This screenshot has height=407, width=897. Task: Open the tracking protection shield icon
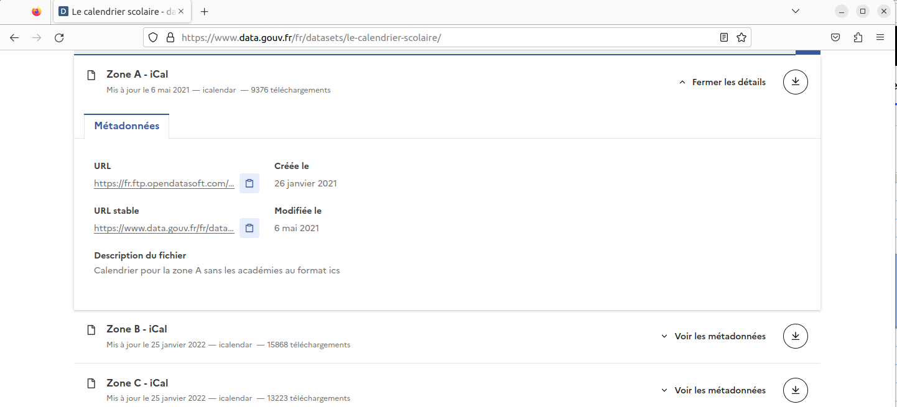pyautogui.click(x=152, y=37)
